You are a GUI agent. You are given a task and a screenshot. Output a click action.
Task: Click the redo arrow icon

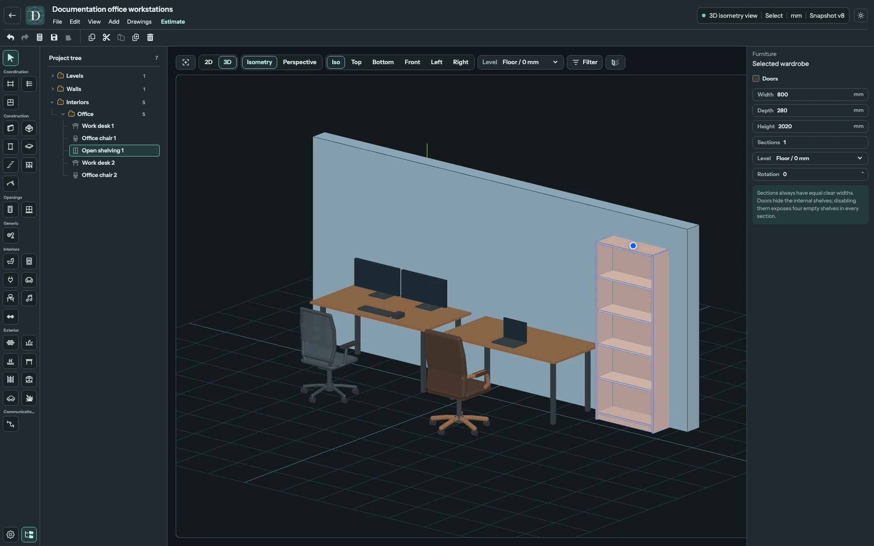pyautogui.click(x=25, y=37)
